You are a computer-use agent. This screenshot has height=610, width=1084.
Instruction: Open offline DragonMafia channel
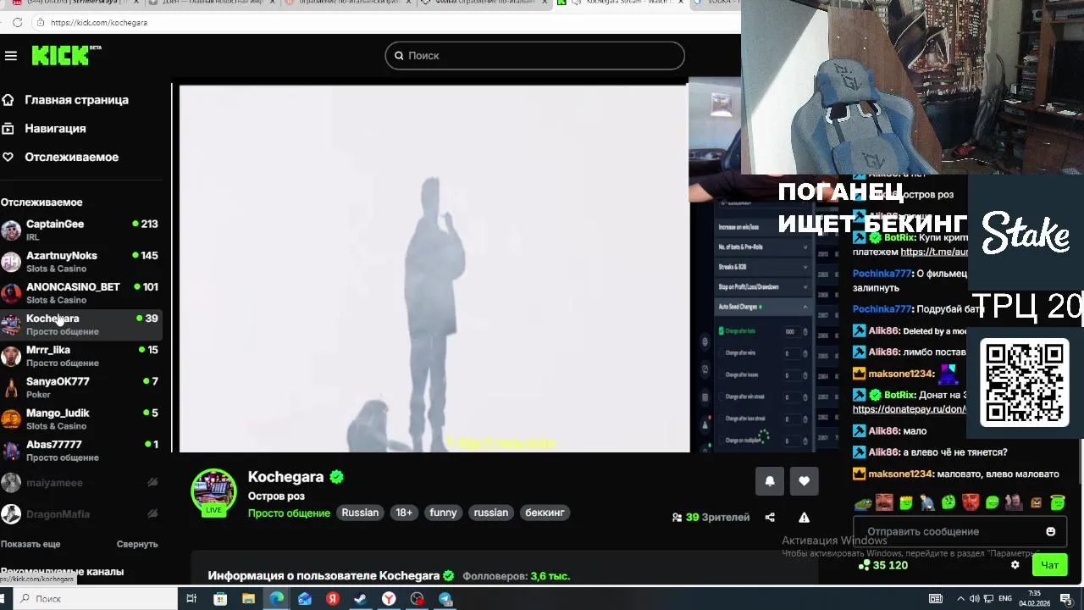coord(80,514)
